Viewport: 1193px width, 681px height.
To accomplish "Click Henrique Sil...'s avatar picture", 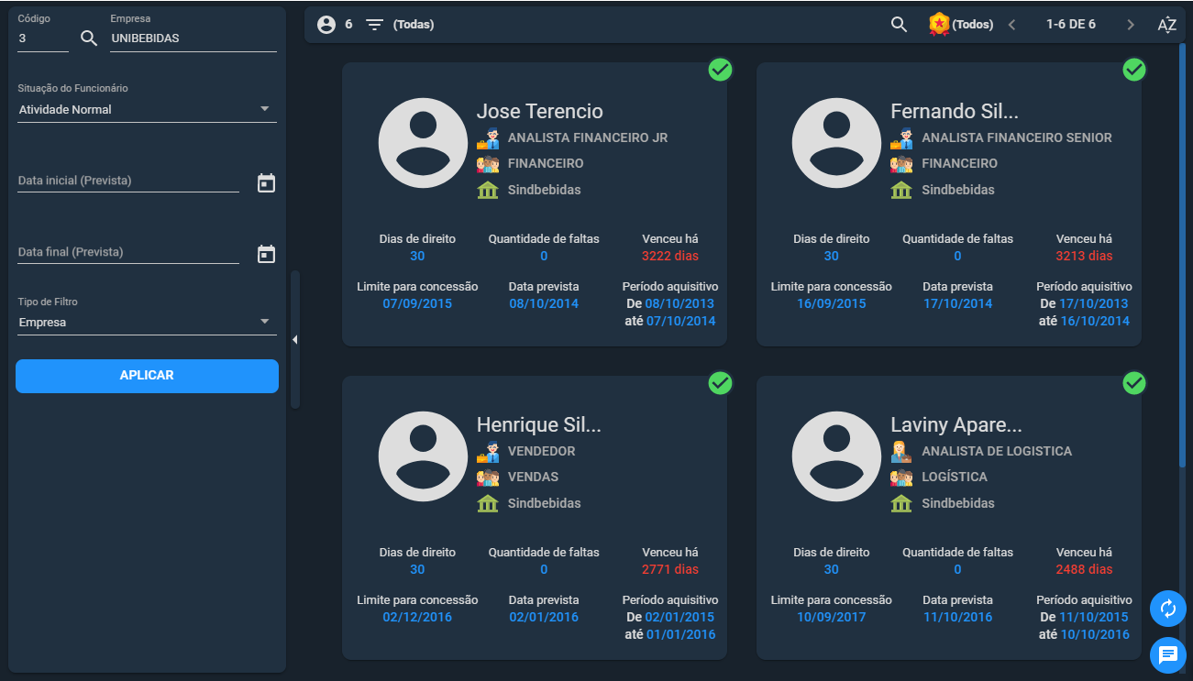I will pyautogui.click(x=423, y=456).
